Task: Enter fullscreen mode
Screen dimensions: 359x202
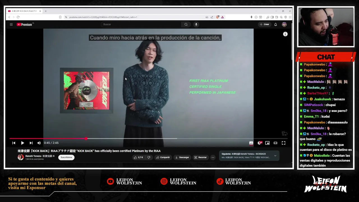Action: (284, 143)
